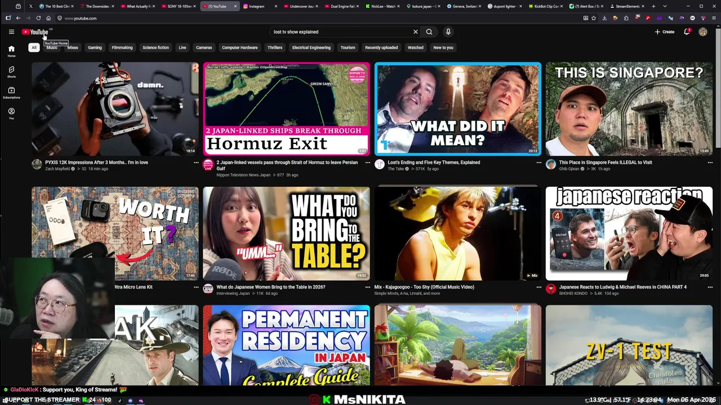Screen dimensions: 721x405
Task: Close the active YouTube browser tab
Action: [235, 6]
